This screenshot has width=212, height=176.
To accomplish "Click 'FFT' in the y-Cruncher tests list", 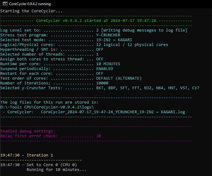I will tap(136, 88).
